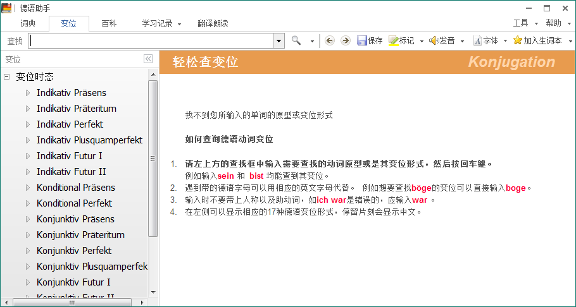This screenshot has height=307, width=576.
Task: Collapse the left panel with double-arrow button
Action: (x=148, y=59)
